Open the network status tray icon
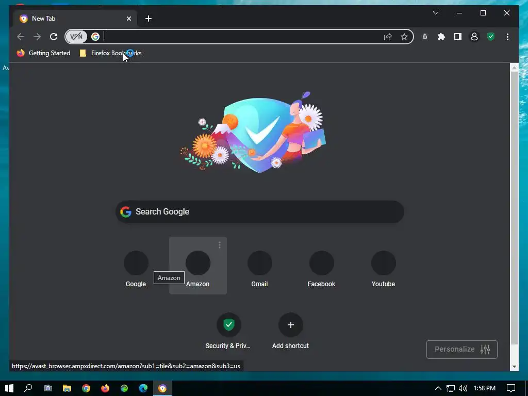The width and height of the screenshot is (528, 396). point(451,388)
